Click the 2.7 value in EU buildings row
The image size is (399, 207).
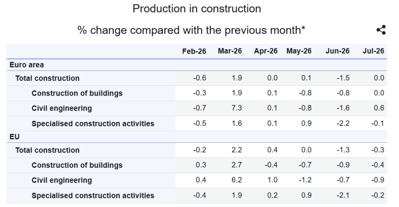tap(237, 165)
